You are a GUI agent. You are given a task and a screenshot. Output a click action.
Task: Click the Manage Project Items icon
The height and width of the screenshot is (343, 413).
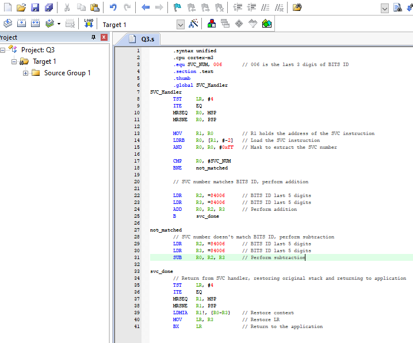tap(212, 24)
